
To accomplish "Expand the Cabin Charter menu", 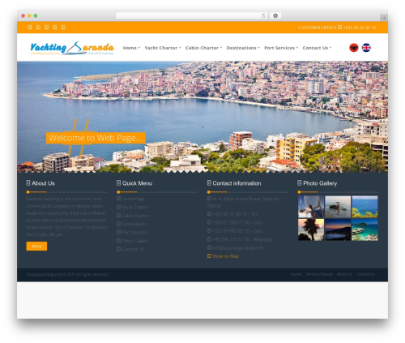I will [x=203, y=48].
